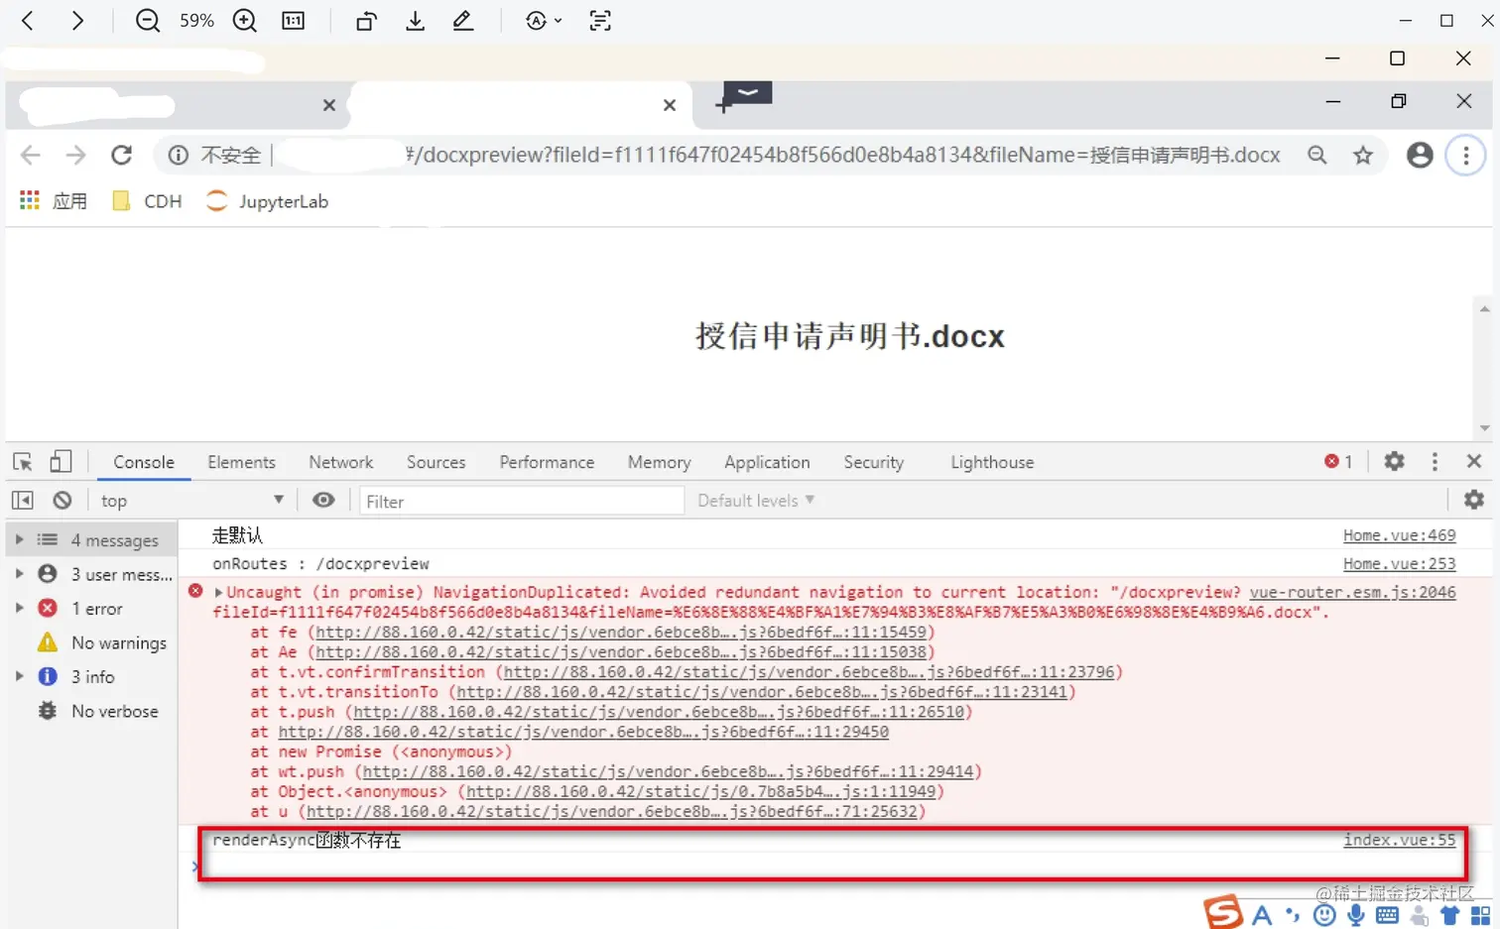Click the zoom magnifier in address bar

(x=1316, y=155)
